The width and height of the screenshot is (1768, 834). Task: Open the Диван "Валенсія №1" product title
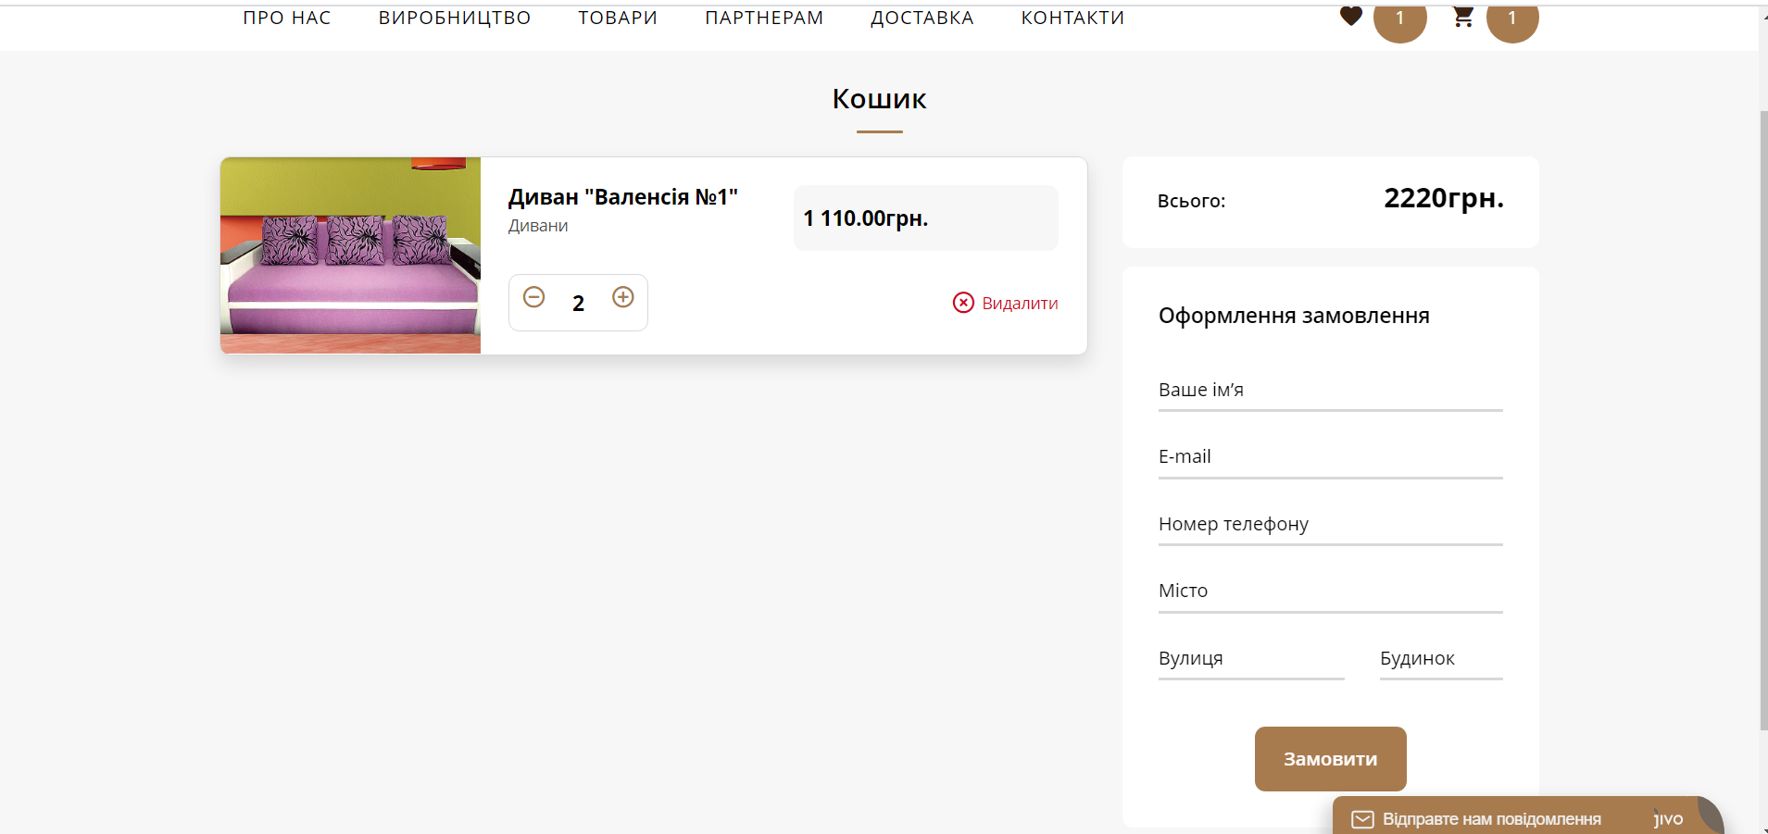[x=622, y=197]
